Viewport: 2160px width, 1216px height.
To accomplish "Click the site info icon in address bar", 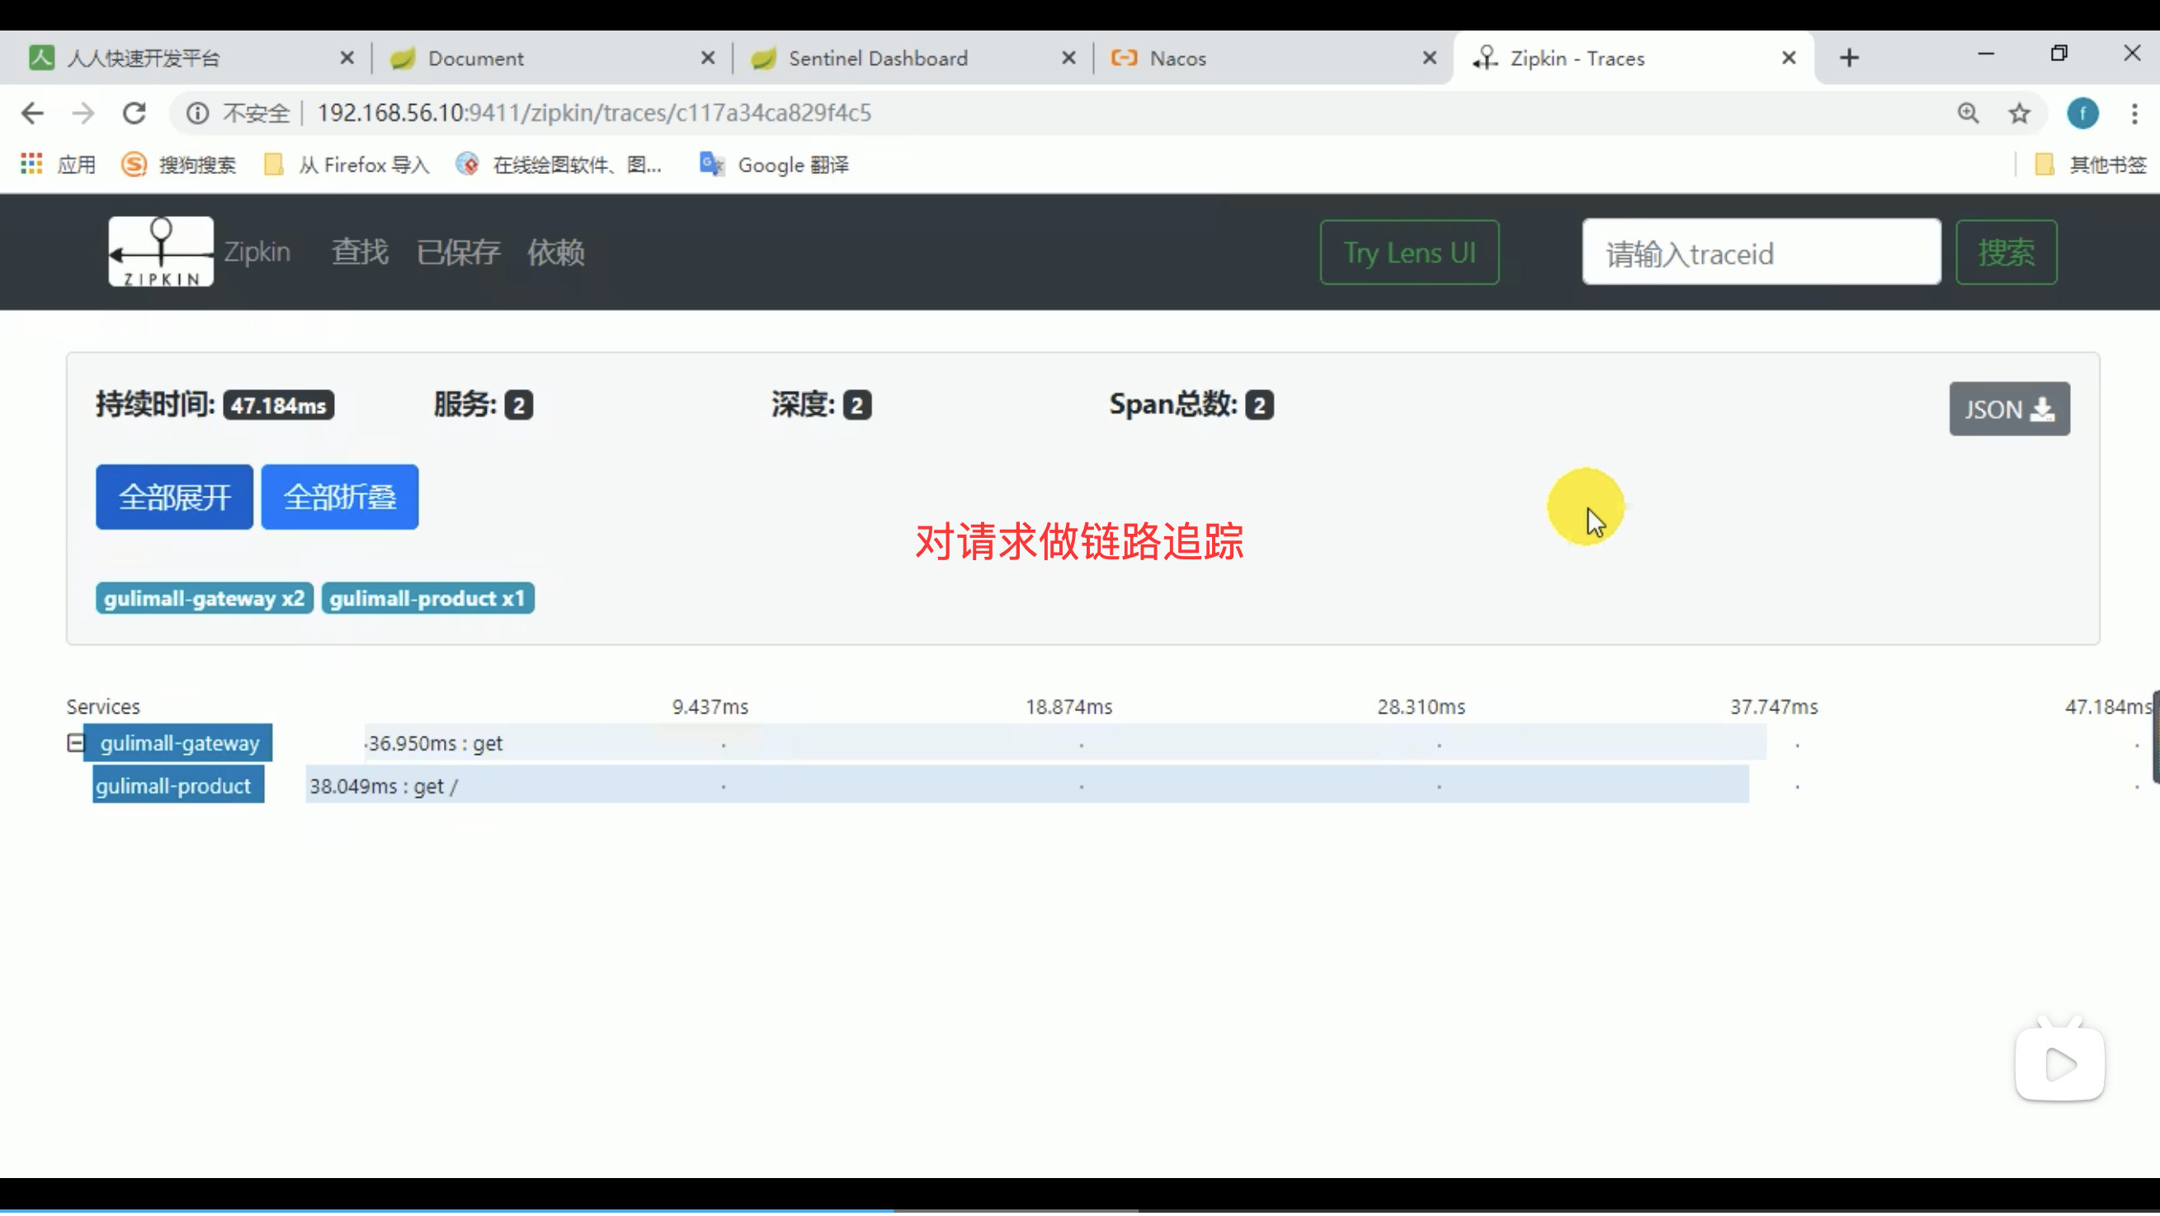I will (197, 113).
